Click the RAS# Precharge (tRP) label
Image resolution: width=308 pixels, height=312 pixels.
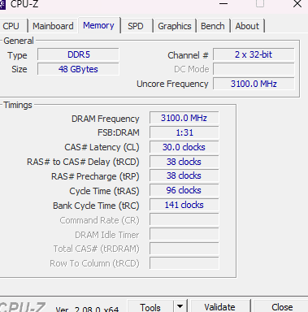[95, 176]
